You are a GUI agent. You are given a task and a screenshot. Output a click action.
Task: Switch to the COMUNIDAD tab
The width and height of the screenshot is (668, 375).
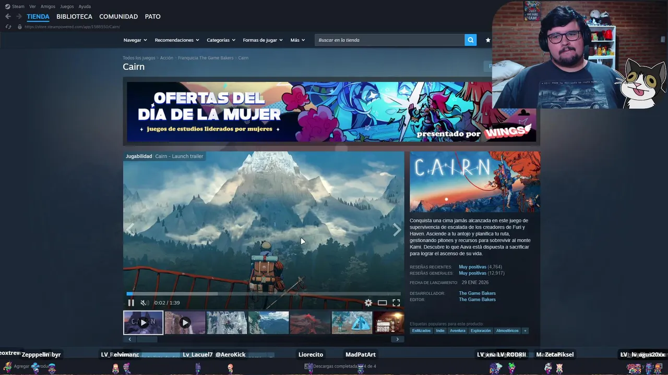[118, 17]
